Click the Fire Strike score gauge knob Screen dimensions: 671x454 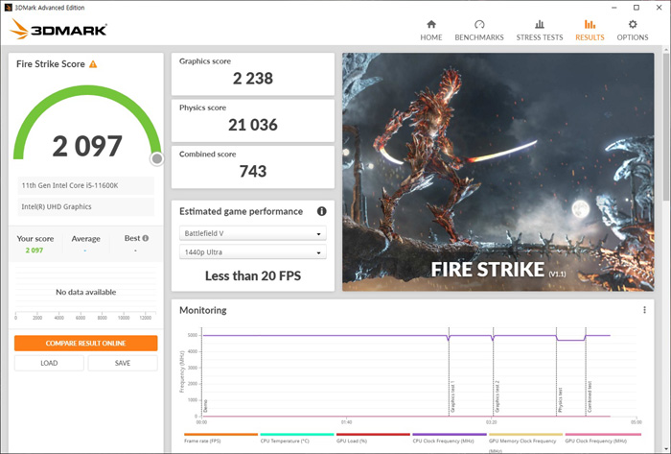[157, 159]
